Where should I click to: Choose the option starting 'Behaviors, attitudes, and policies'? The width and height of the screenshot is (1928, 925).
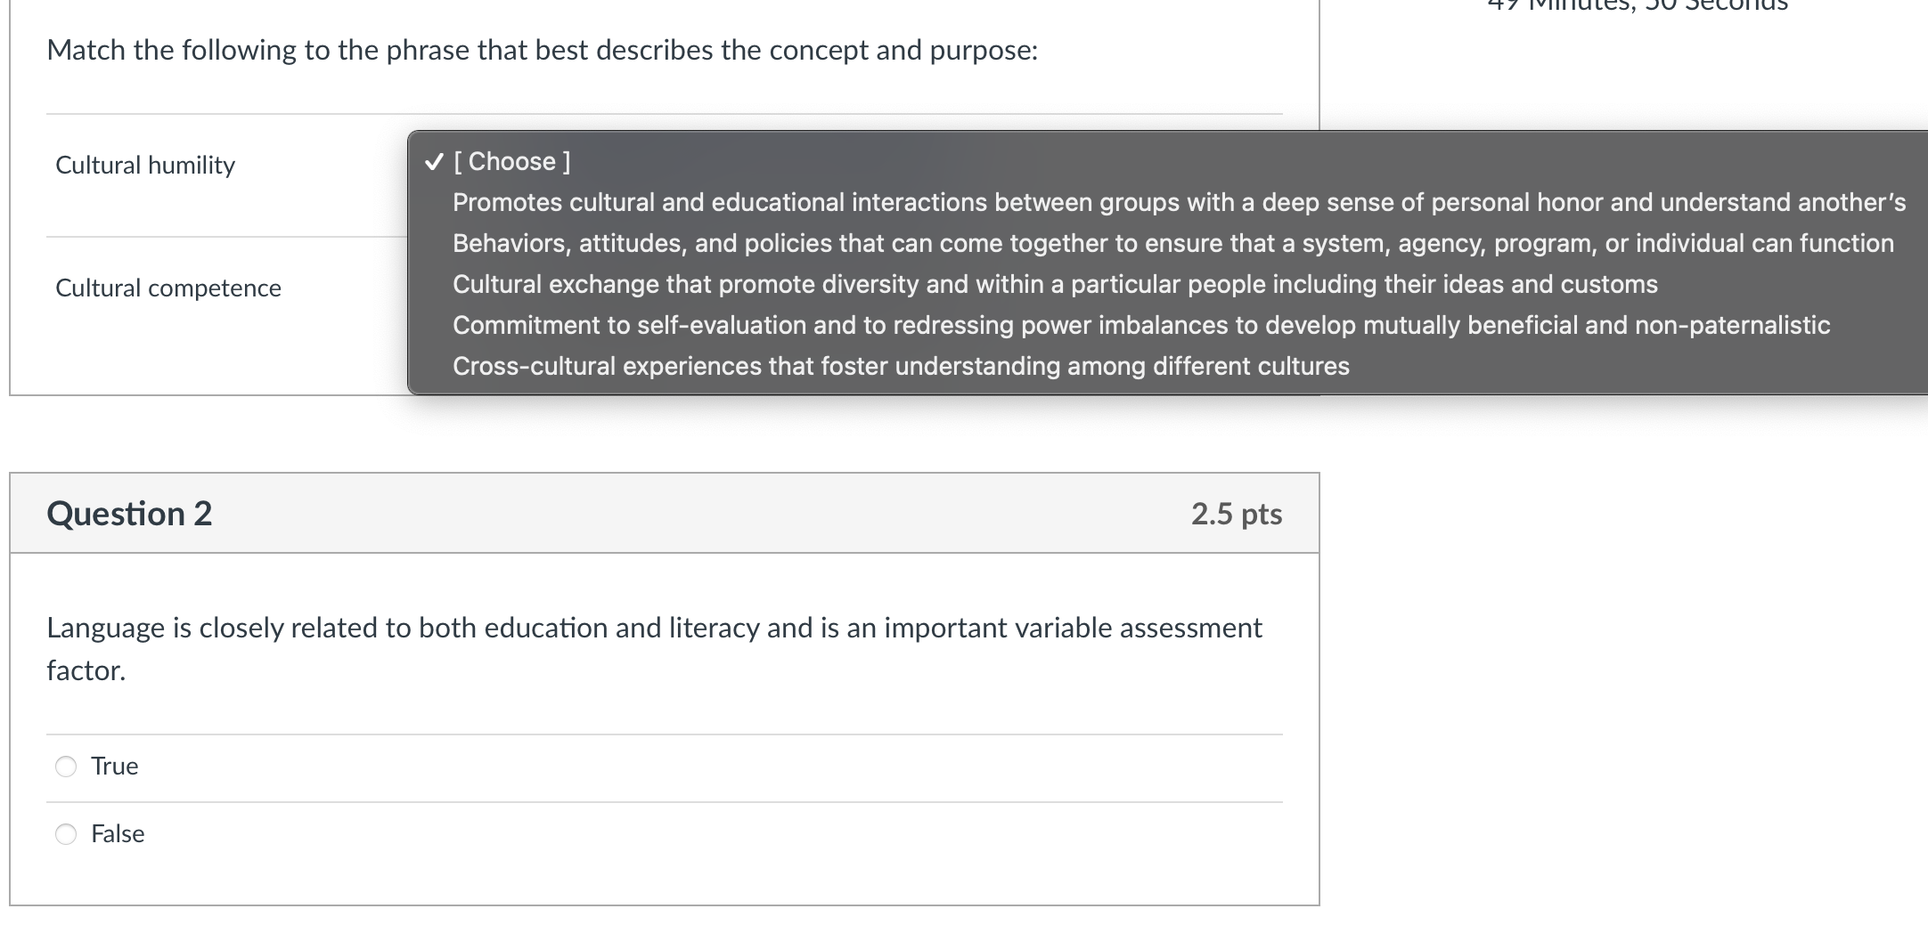(1172, 244)
